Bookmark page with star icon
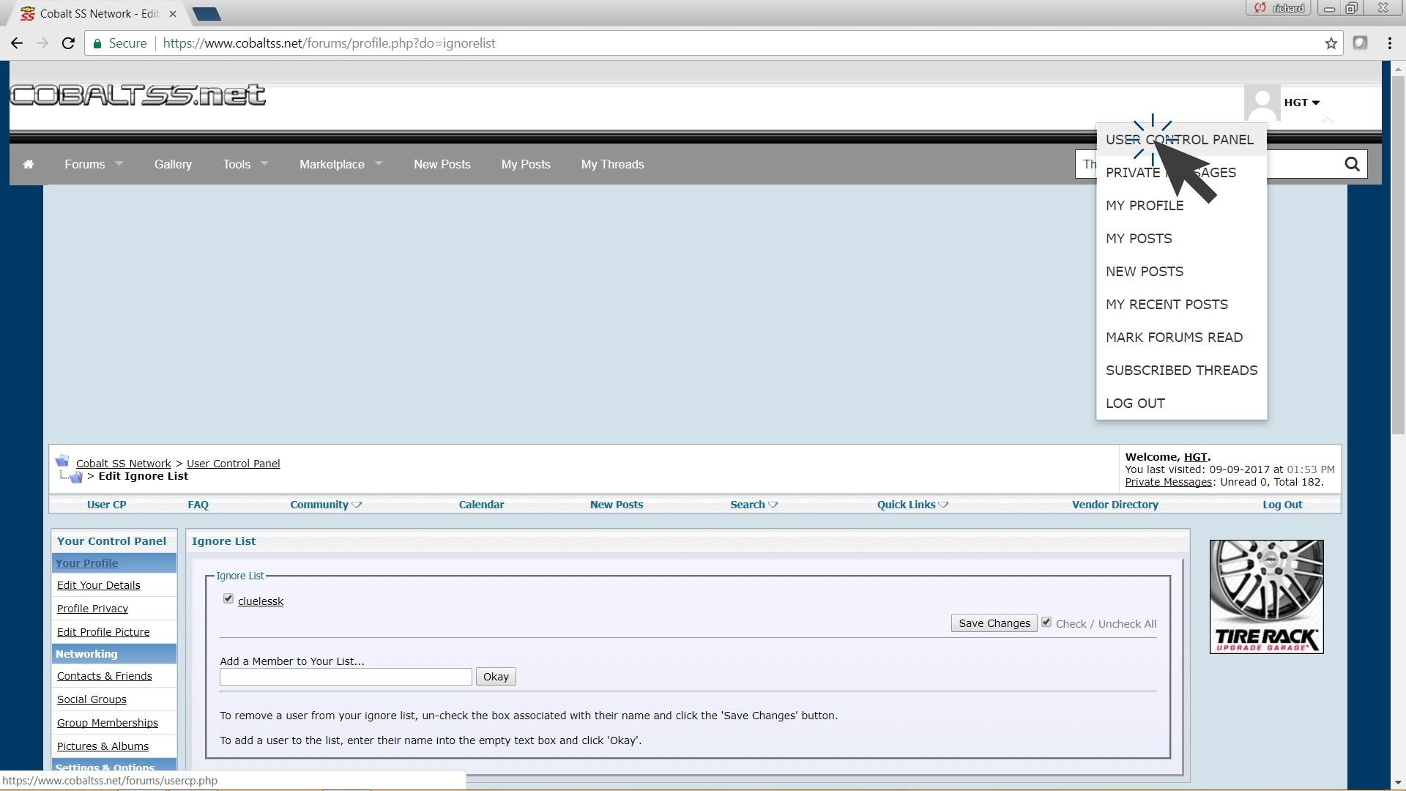 click(1331, 43)
